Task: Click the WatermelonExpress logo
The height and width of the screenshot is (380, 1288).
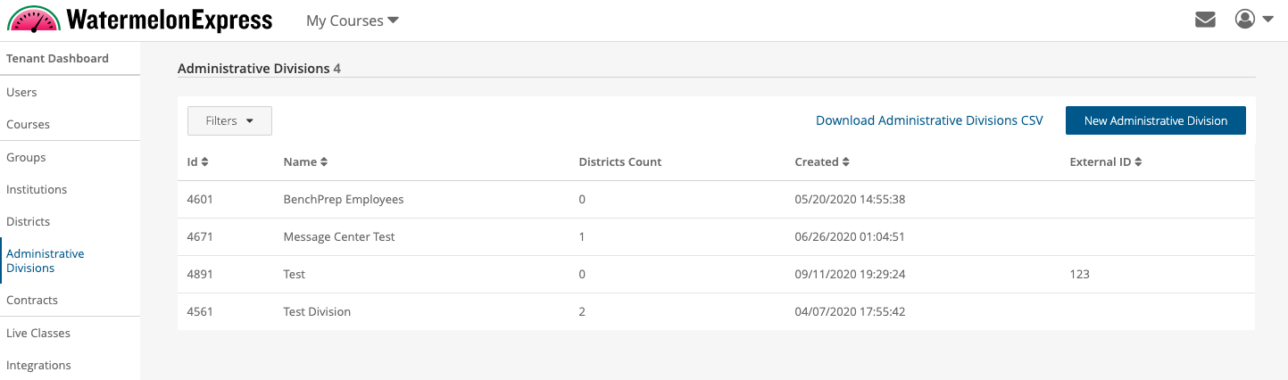Action: (139, 20)
